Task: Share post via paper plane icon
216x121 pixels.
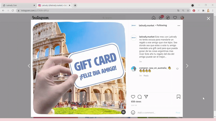Action: pyautogui.click(x=146, y=97)
